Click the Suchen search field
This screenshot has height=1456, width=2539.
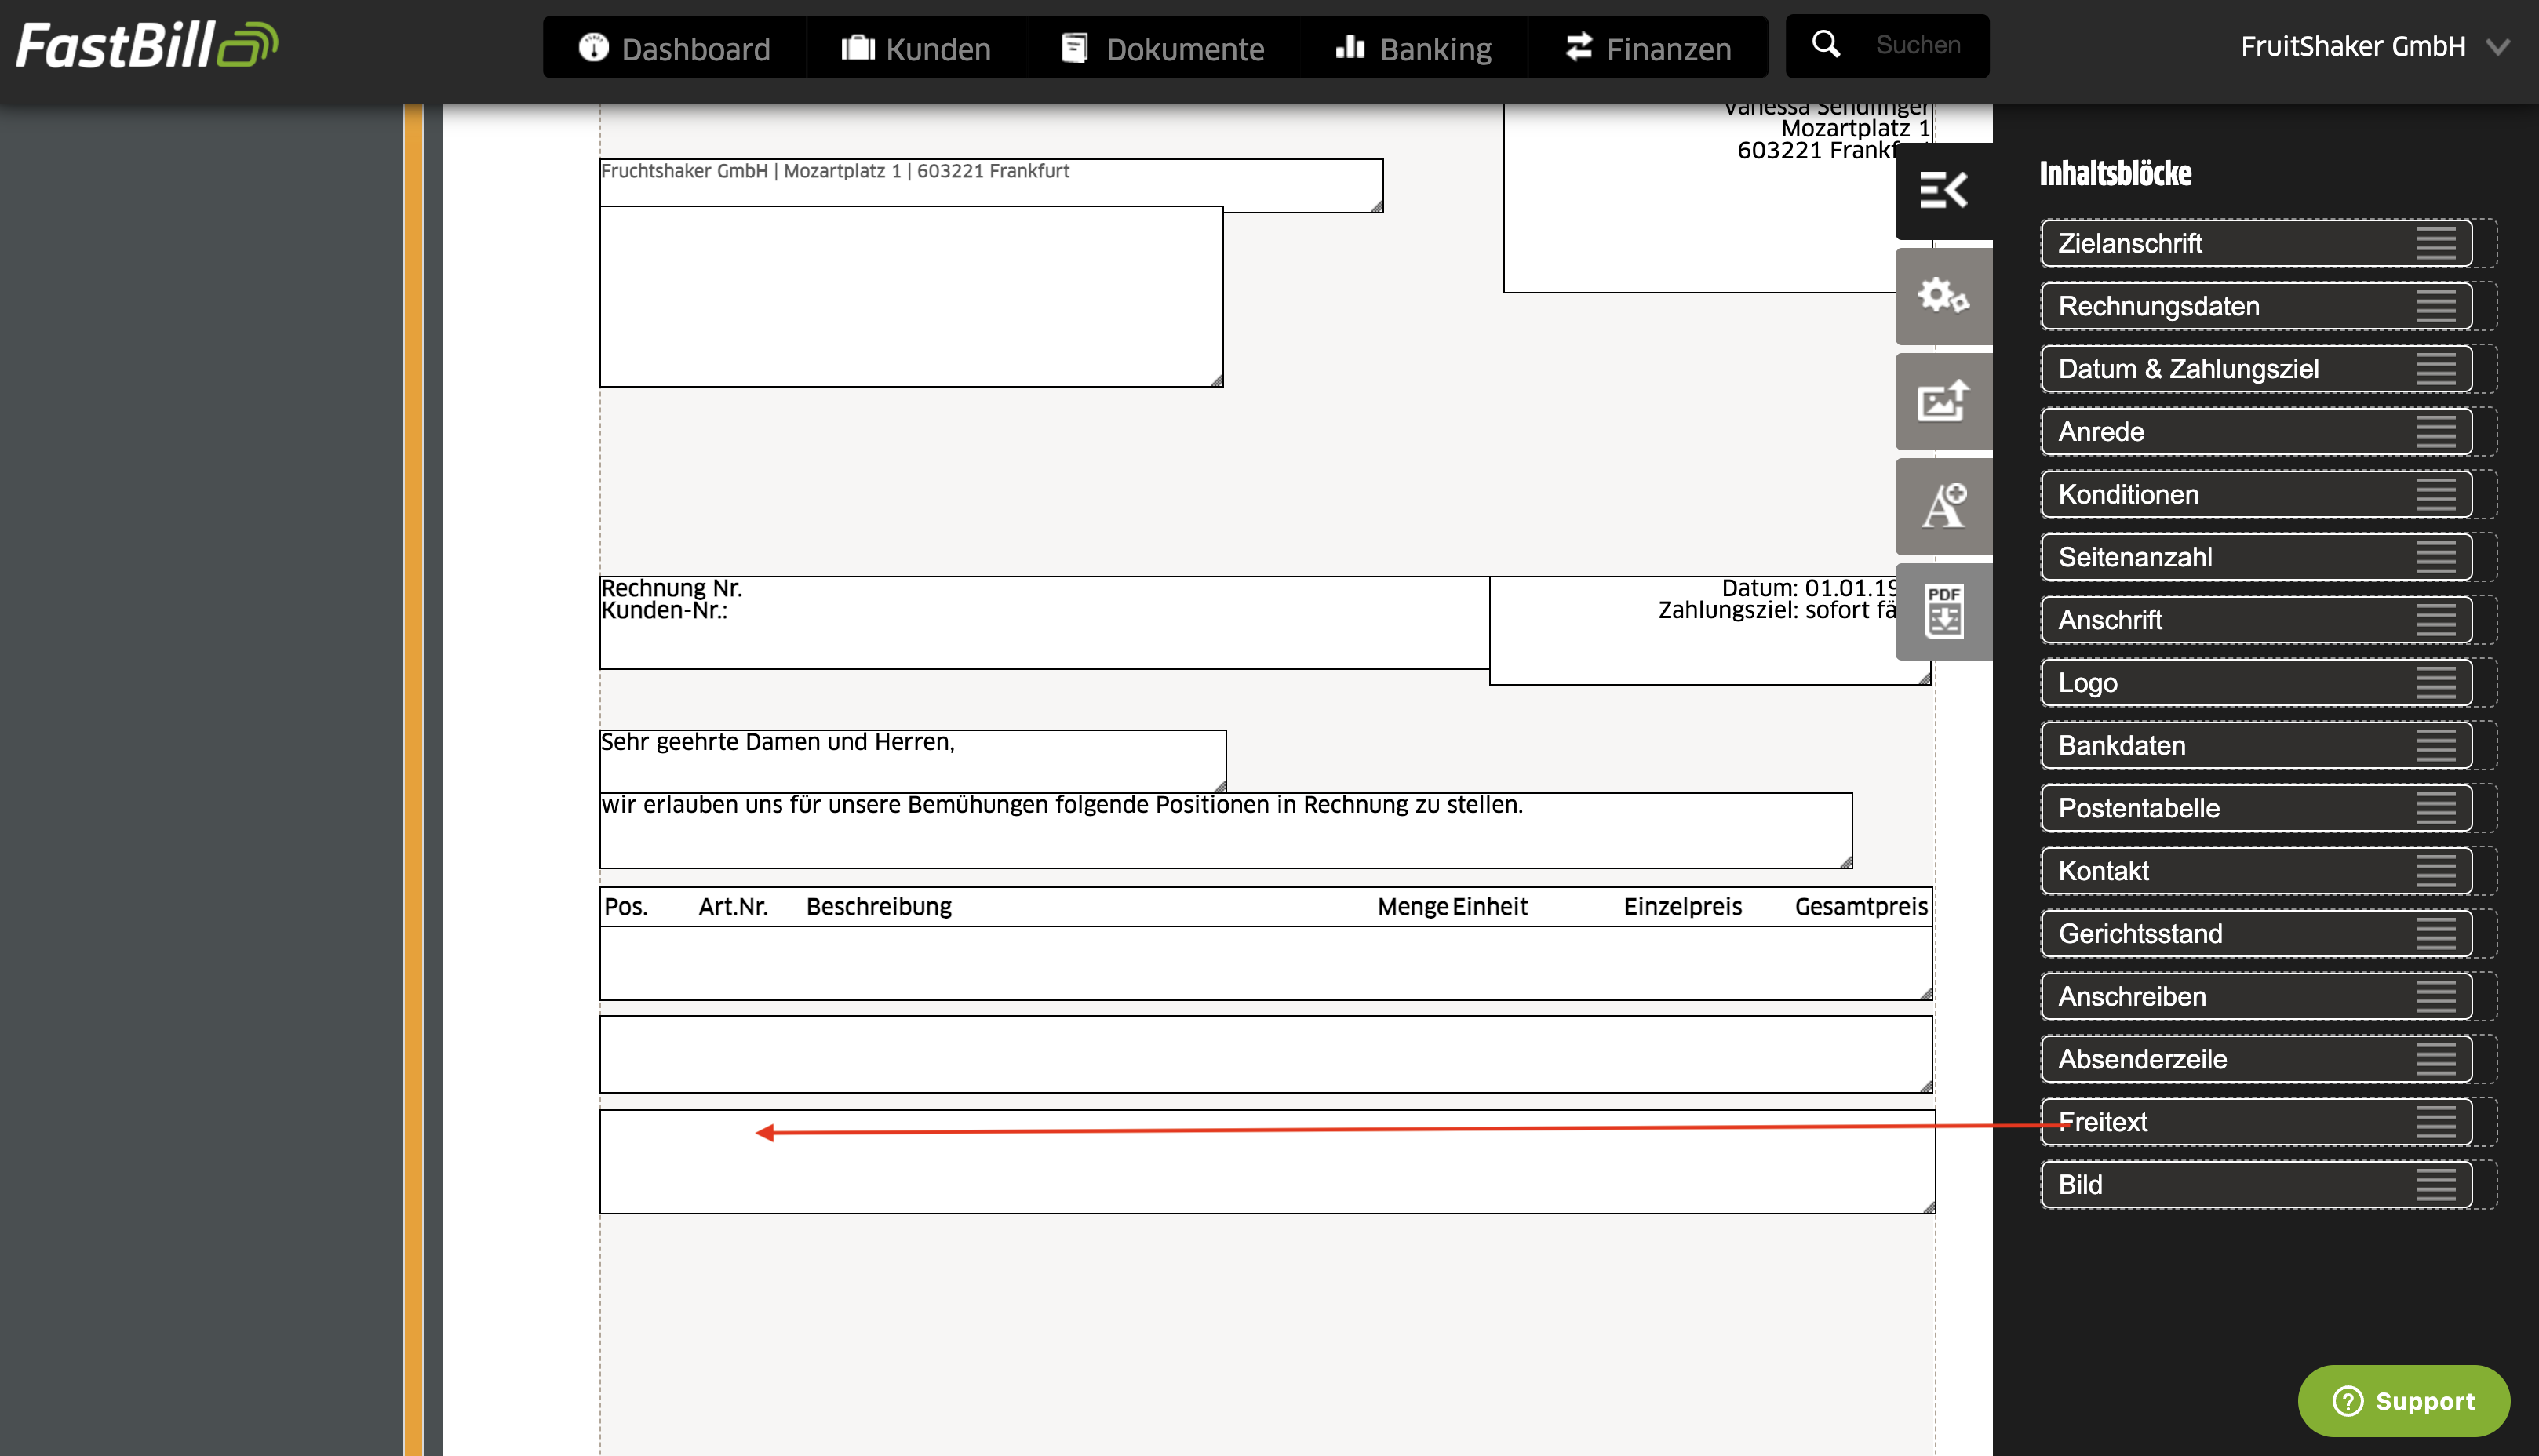pyautogui.click(x=1920, y=45)
